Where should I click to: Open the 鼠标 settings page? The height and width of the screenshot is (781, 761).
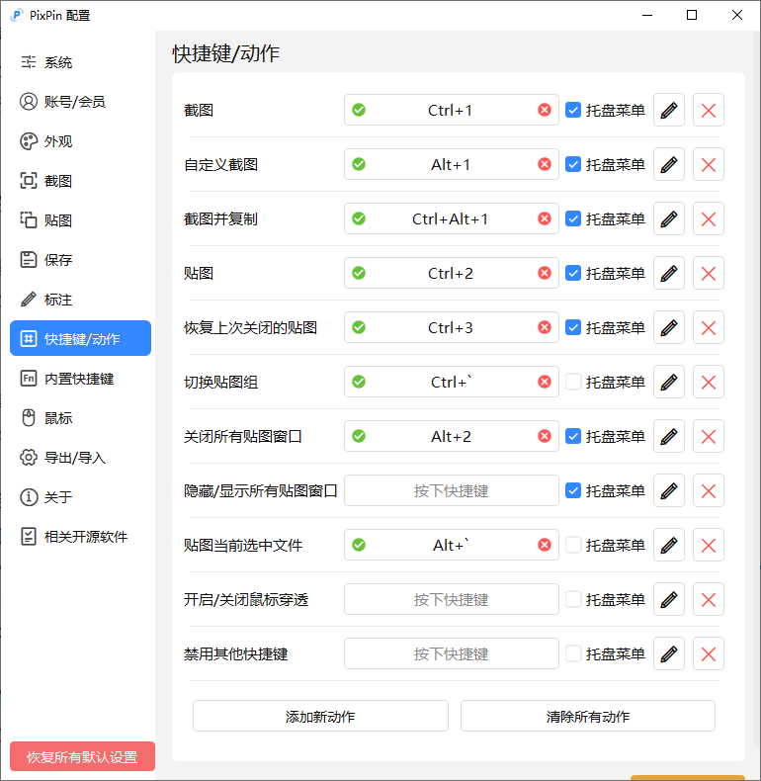(80, 418)
